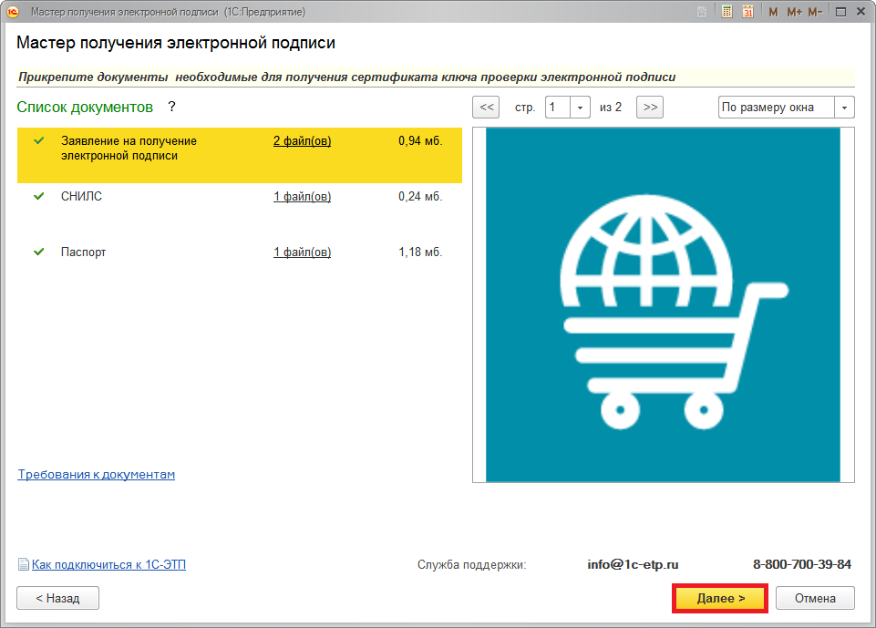The height and width of the screenshot is (628, 876).
Task: Click the favorites star icon
Action: click(702, 12)
